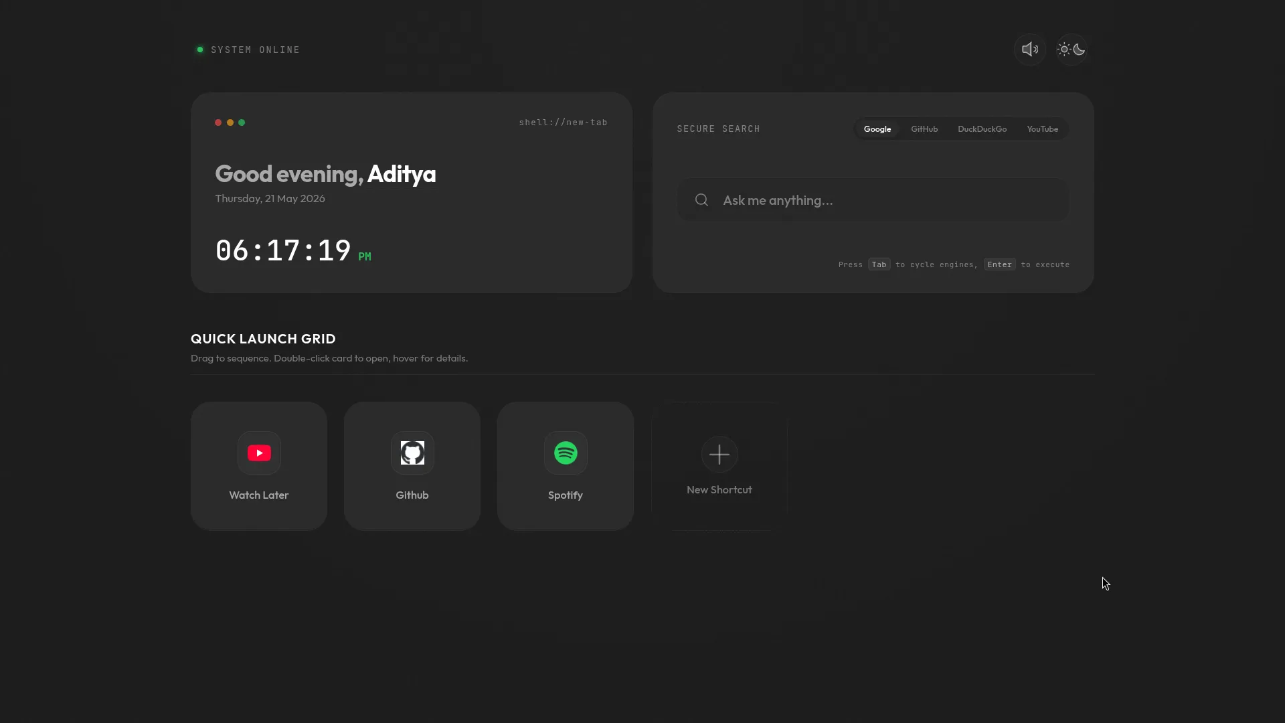Select the 'Watch Later' card label

(x=259, y=495)
